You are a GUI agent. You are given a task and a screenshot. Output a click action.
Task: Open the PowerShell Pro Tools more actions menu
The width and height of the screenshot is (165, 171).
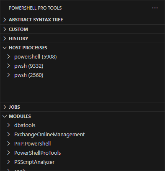coord(155,8)
